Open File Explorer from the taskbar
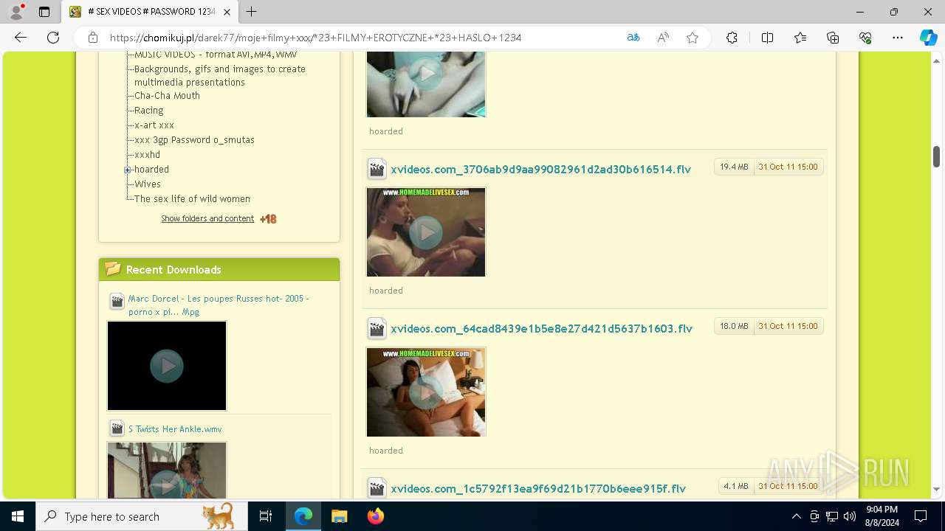Screen dimensions: 945x531 (x=339, y=516)
